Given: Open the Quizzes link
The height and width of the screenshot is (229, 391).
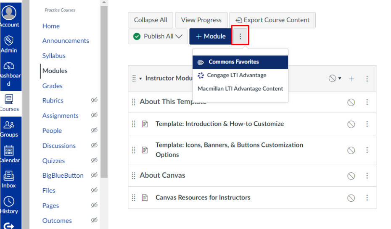Looking at the screenshot, I should tap(54, 161).
